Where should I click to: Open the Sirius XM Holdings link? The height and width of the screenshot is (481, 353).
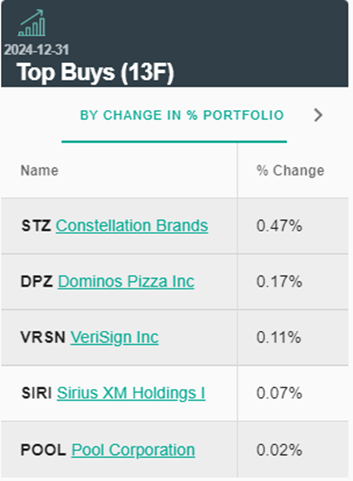tap(131, 393)
